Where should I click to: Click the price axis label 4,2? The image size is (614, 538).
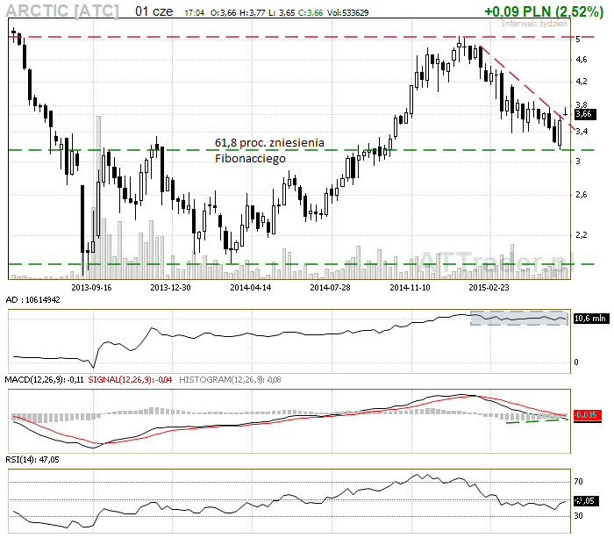tap(581, 82)
